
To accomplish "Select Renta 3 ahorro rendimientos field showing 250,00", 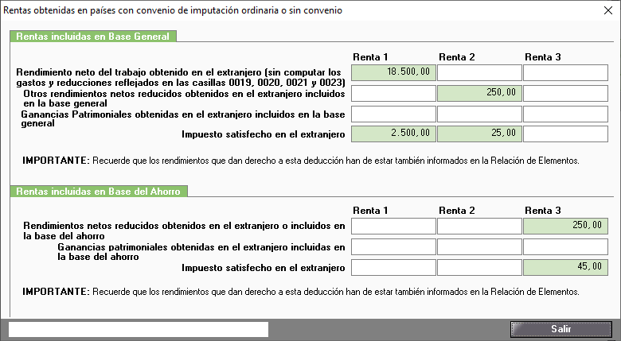I will 565,227.
